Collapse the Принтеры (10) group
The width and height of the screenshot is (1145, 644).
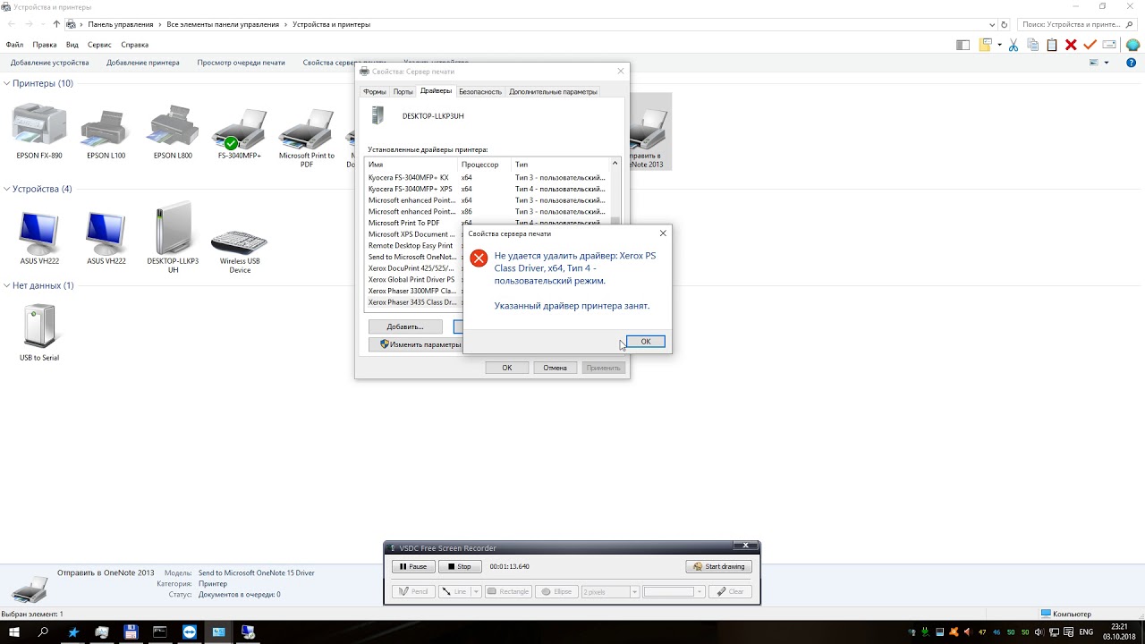(x=6, y=83)
